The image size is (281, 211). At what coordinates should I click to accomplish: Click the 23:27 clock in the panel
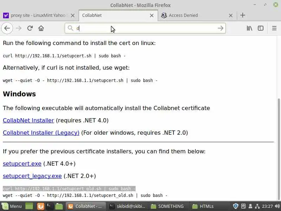tap(267, 206)
